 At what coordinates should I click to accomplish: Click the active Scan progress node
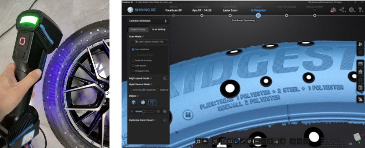[258, 16]
